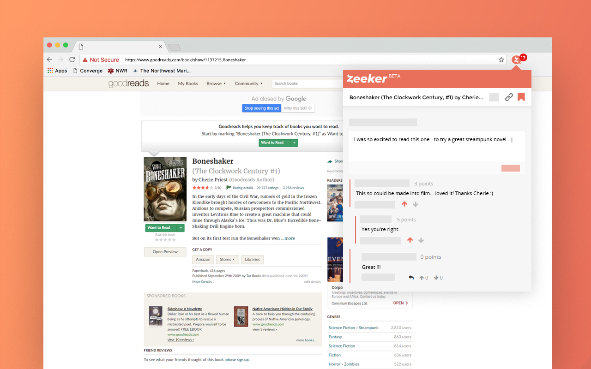Click the Not Secure warning icon
Image resolution: width=591 pixels, height=369 pixels.
(x=85, y=60)
